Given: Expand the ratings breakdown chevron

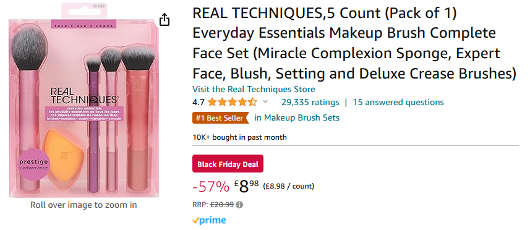Looking at the screenshot, I should pos(265,101).
